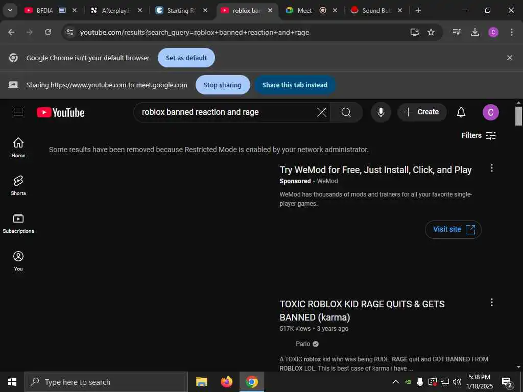Image resolution: width=523 pixels, height=392 pixels.
Task: View site information icon in address bar
Action: (x=69, y=32)
